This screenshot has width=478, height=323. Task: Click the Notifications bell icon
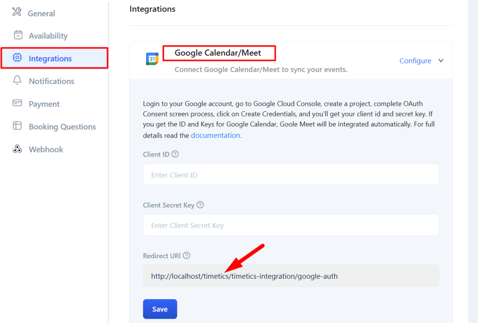(x=17, y=80)
